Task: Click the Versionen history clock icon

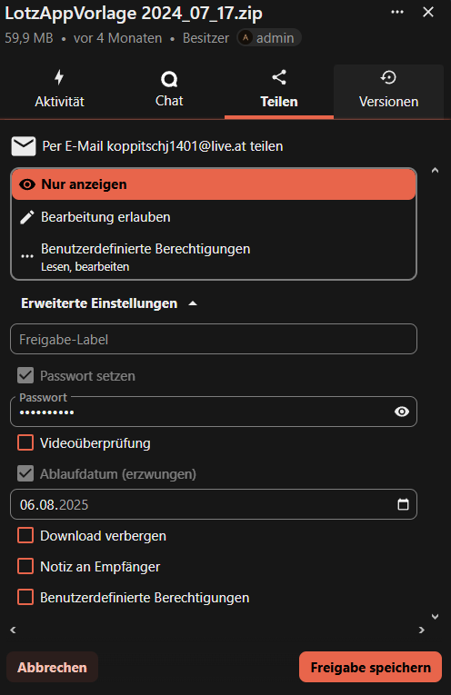Action: point(388,77)
